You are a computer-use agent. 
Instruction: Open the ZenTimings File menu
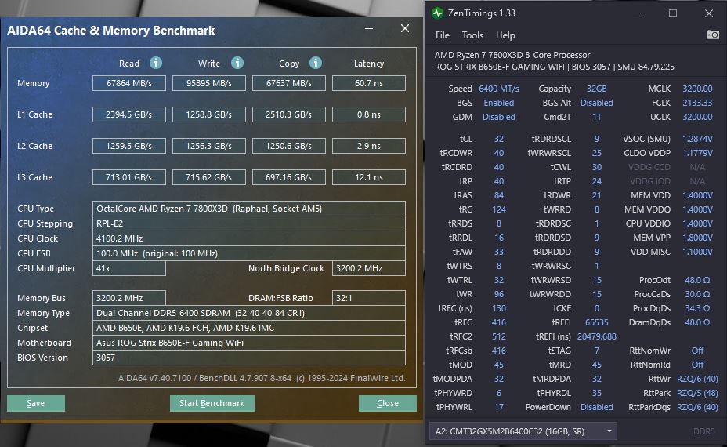[x=443, y=35]
